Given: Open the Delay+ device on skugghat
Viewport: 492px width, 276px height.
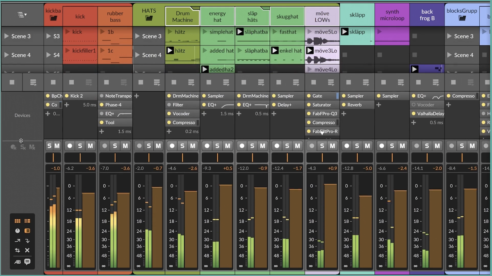Looking at the screenshot, I should coord(287,105).
